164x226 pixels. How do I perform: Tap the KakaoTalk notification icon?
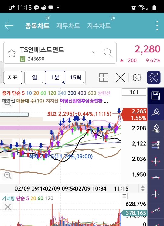click(36, 8)
